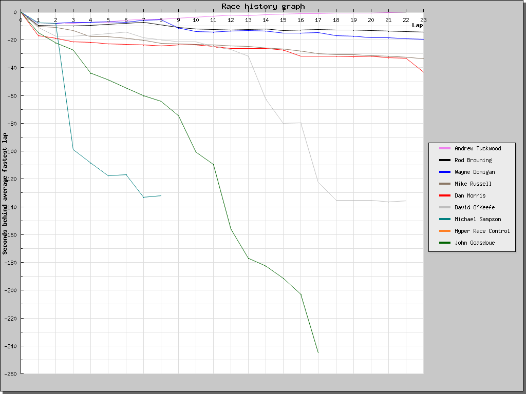Click the Hyper Race Control orange swatch
This screenshot has width=526, height=394.
point(445,231)
